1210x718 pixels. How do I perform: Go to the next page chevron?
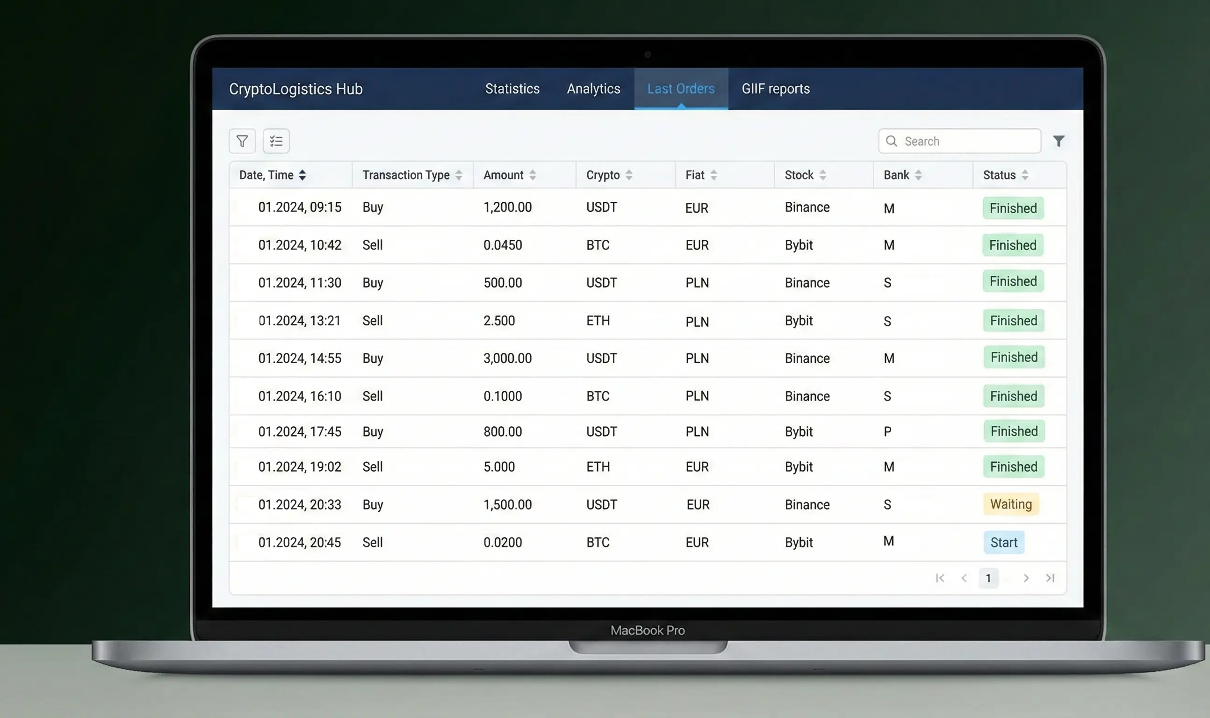click(x=1026, y=578)
